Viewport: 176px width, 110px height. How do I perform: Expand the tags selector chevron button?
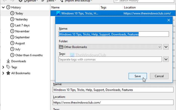point(166,59)
